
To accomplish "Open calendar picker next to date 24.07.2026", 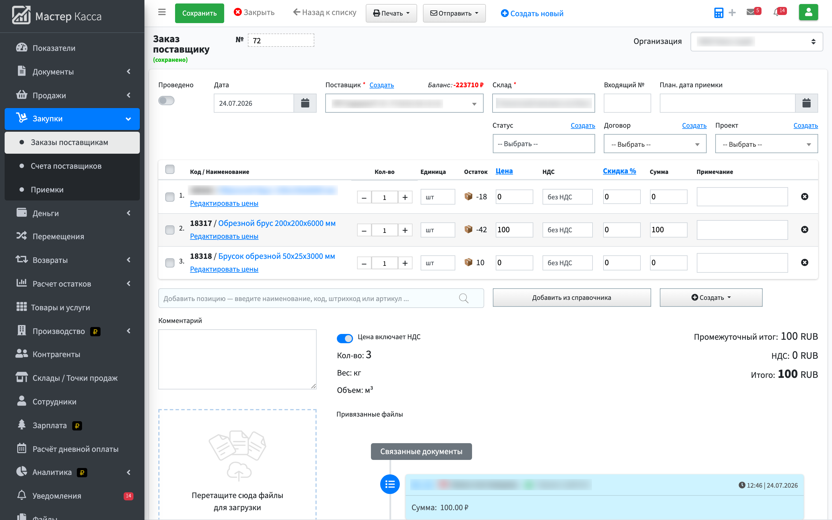I will [x=305, y=103].
